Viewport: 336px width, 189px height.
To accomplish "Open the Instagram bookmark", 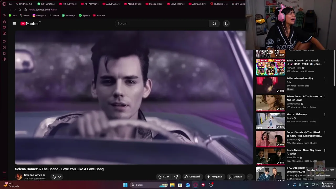I will pyautogui.click(x=39, y=15).
